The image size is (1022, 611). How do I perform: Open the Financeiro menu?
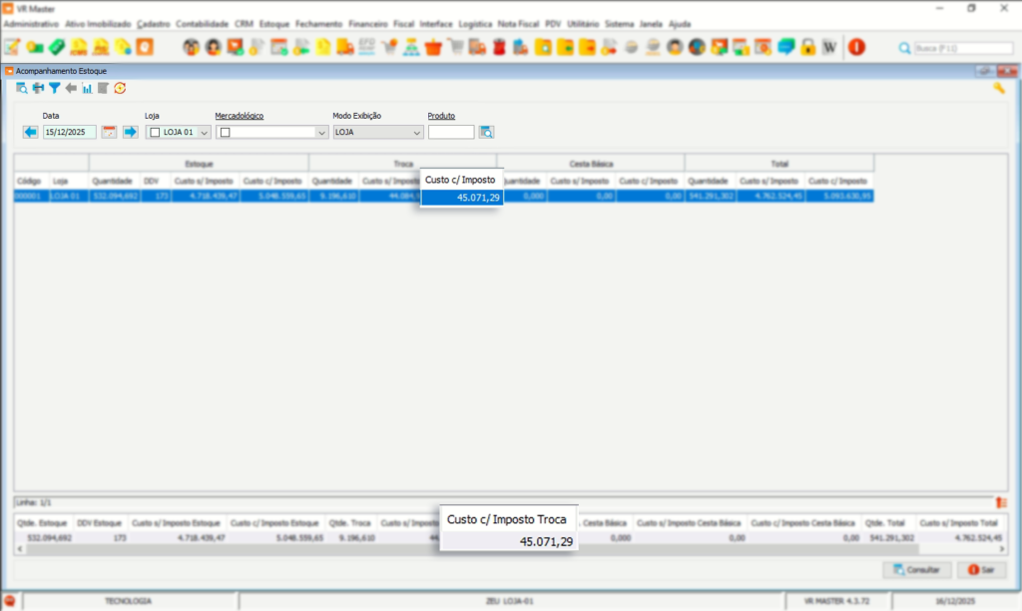pos(368,23)
